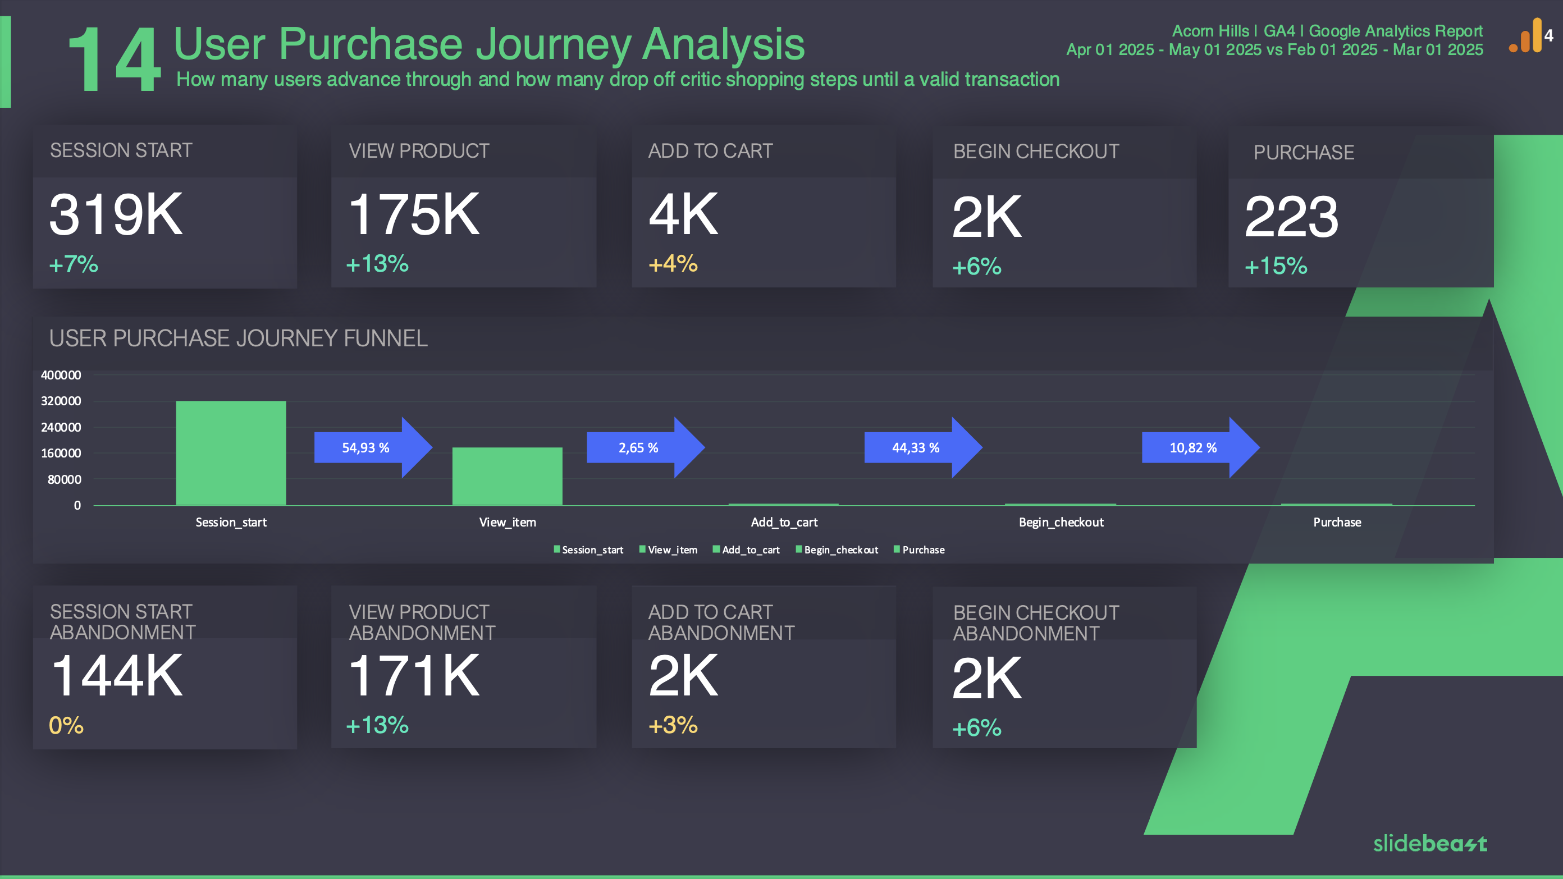Click the 2K begin checkout value
The width and height of the screenshot is (1563, 879).
(x=986, y=217)
